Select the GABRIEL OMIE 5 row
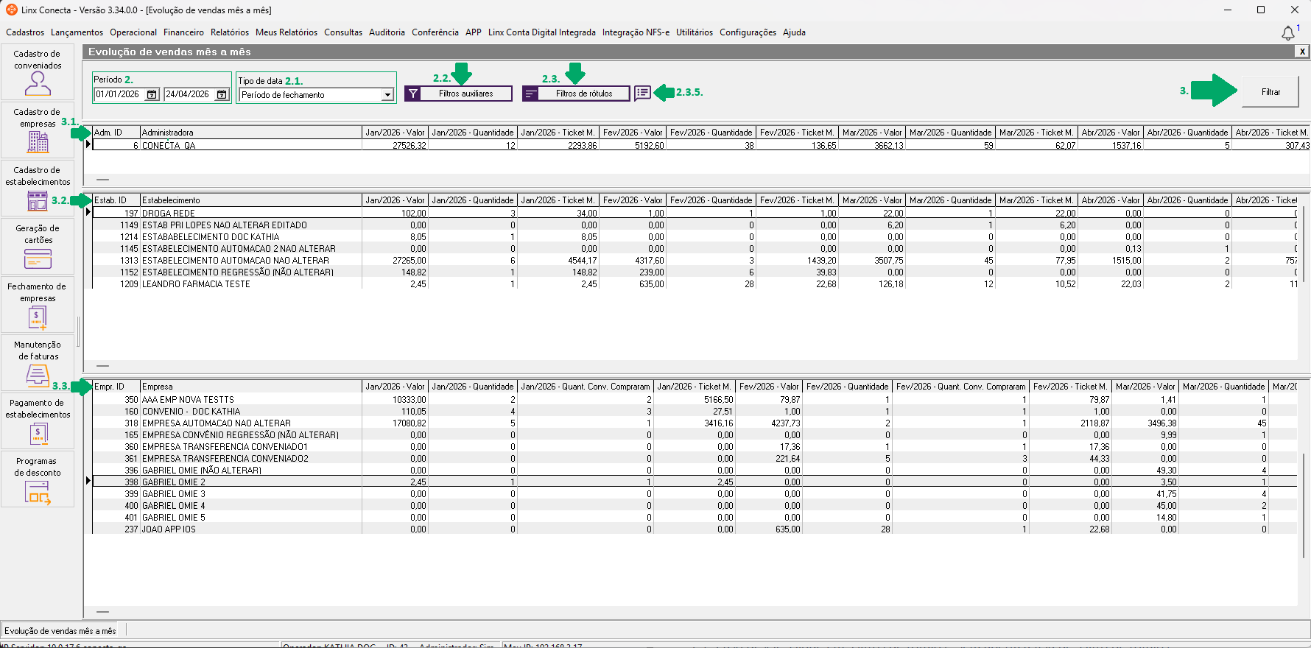This screenshot has width=1311, height=648. point(695,518)
